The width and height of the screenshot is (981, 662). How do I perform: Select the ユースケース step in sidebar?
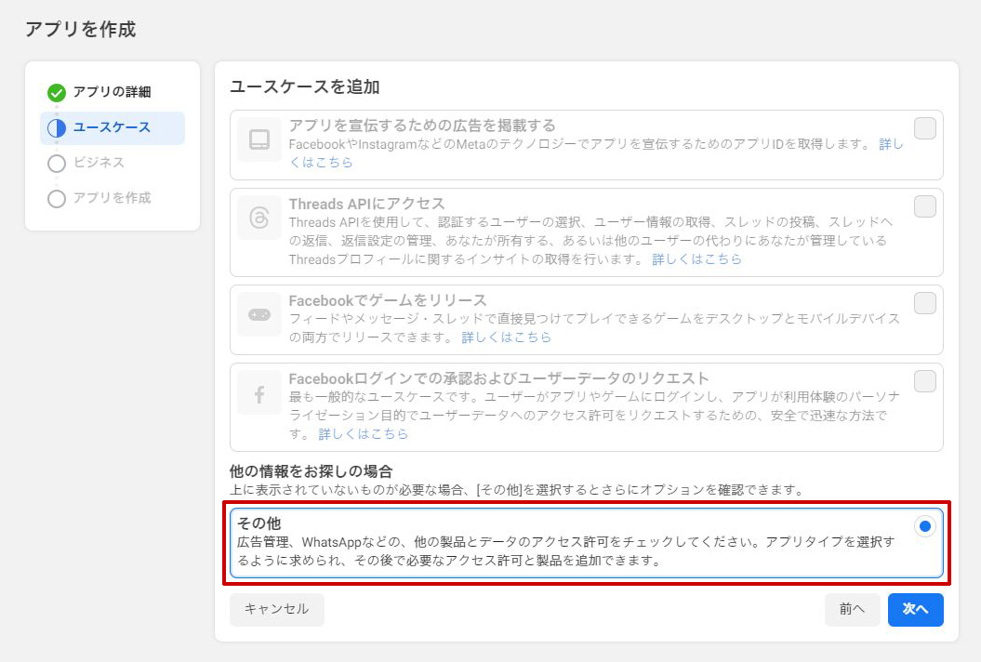click(x=113, y=128)
